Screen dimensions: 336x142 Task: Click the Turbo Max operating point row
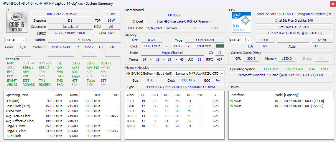point(62,111)
